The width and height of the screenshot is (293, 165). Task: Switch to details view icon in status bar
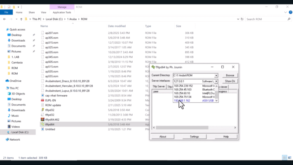coord(285,158)
